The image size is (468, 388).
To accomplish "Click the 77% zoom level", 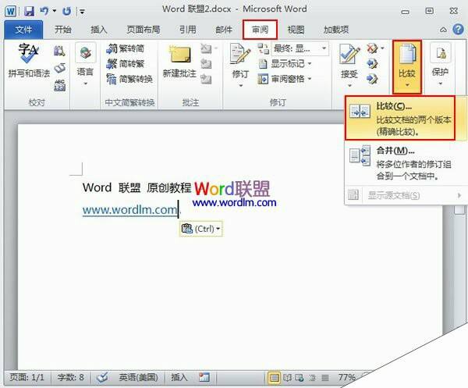I will click(x=346, y=378).
